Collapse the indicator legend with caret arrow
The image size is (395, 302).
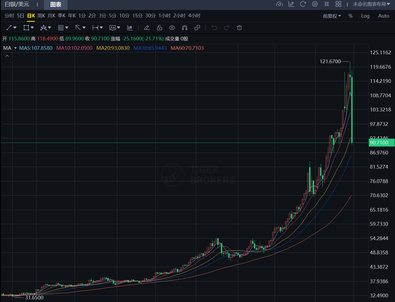[7, 56]
